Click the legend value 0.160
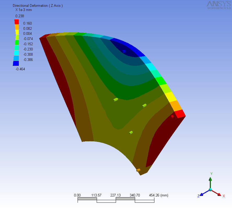The width and height of the screenshot is (232, 209). [27, 23]
